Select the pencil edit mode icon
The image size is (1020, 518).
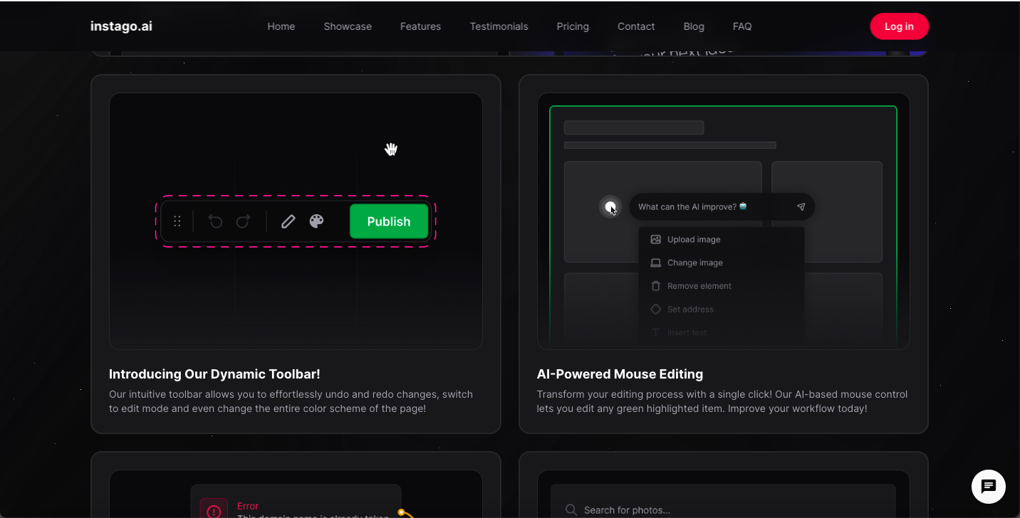(288, 221)
